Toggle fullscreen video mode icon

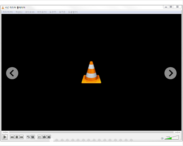[x=28, y=137]
